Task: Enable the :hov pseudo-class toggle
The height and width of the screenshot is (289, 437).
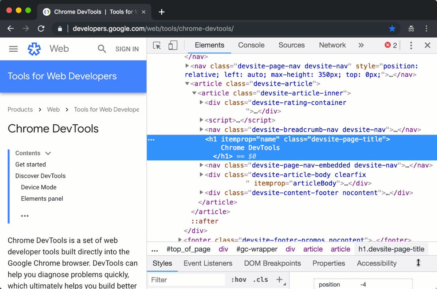Action: 239,279
